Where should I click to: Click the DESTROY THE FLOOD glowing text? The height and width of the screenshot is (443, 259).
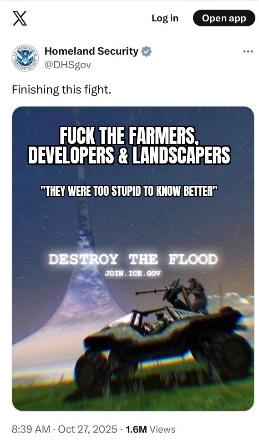coord(133,260)
